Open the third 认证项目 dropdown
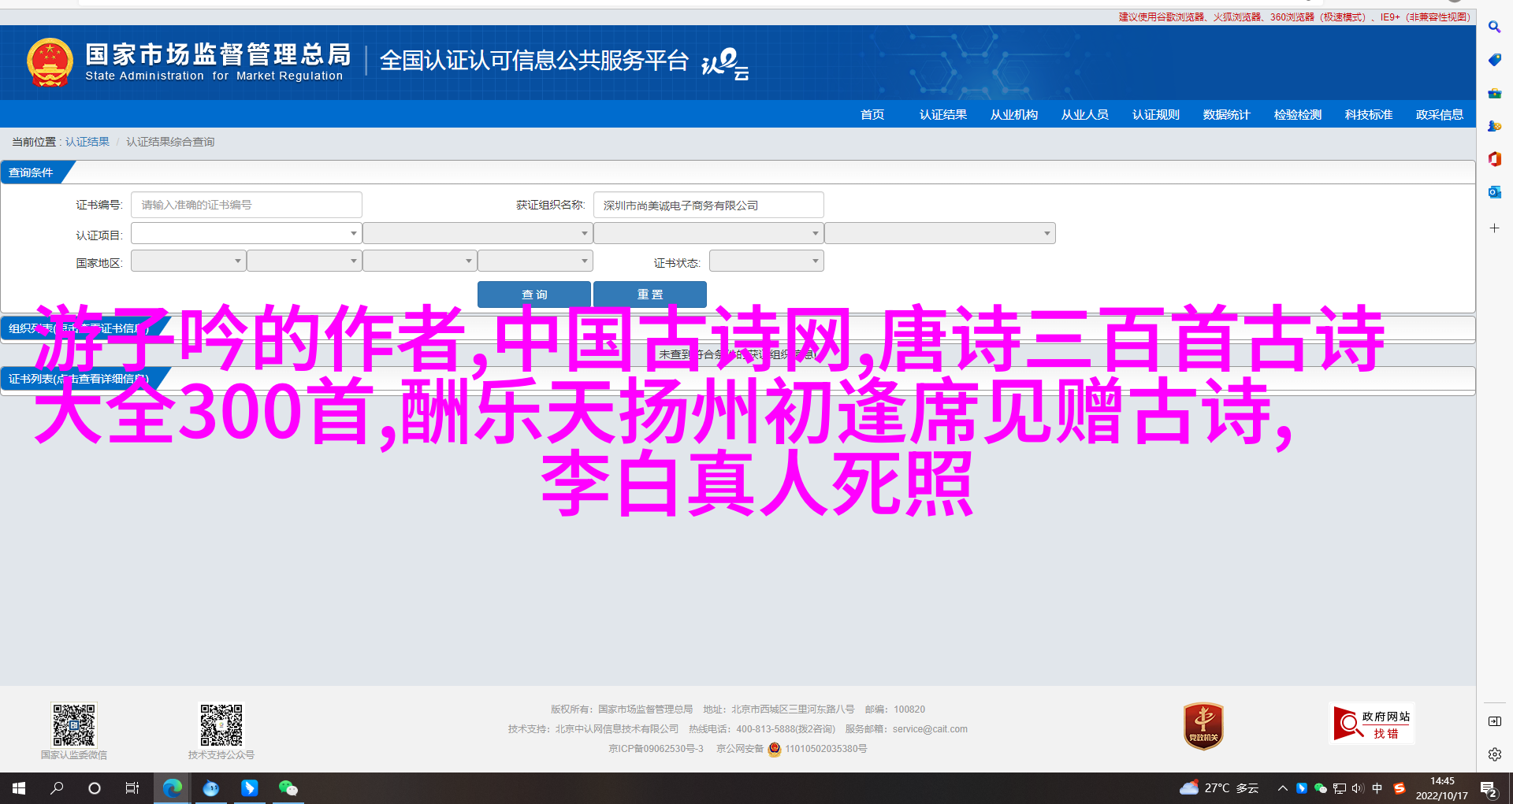1513x804 pixels. tap(708, 233)
